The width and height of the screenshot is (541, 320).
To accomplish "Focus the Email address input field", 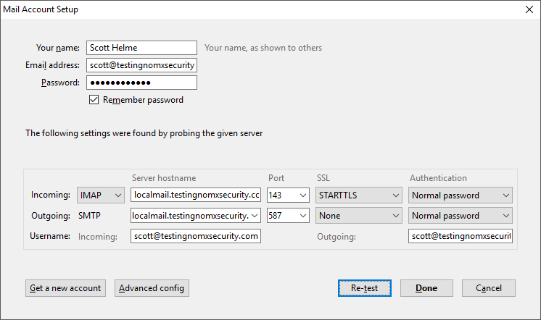I will pyautogui.click(x=141, y=65).
